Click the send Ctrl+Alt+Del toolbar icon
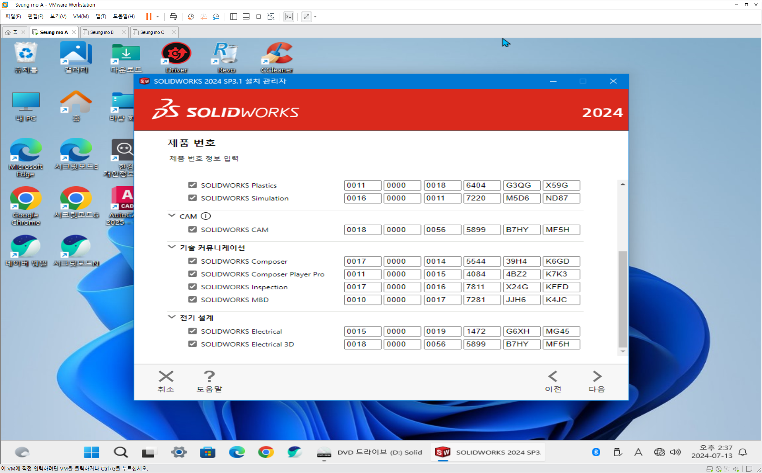762x473 pixels. point(173,17)
